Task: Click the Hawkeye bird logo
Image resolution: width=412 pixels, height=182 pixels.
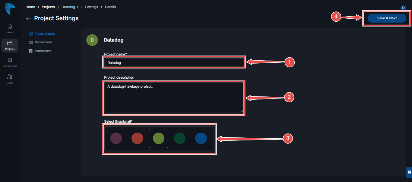Action: 10,9
